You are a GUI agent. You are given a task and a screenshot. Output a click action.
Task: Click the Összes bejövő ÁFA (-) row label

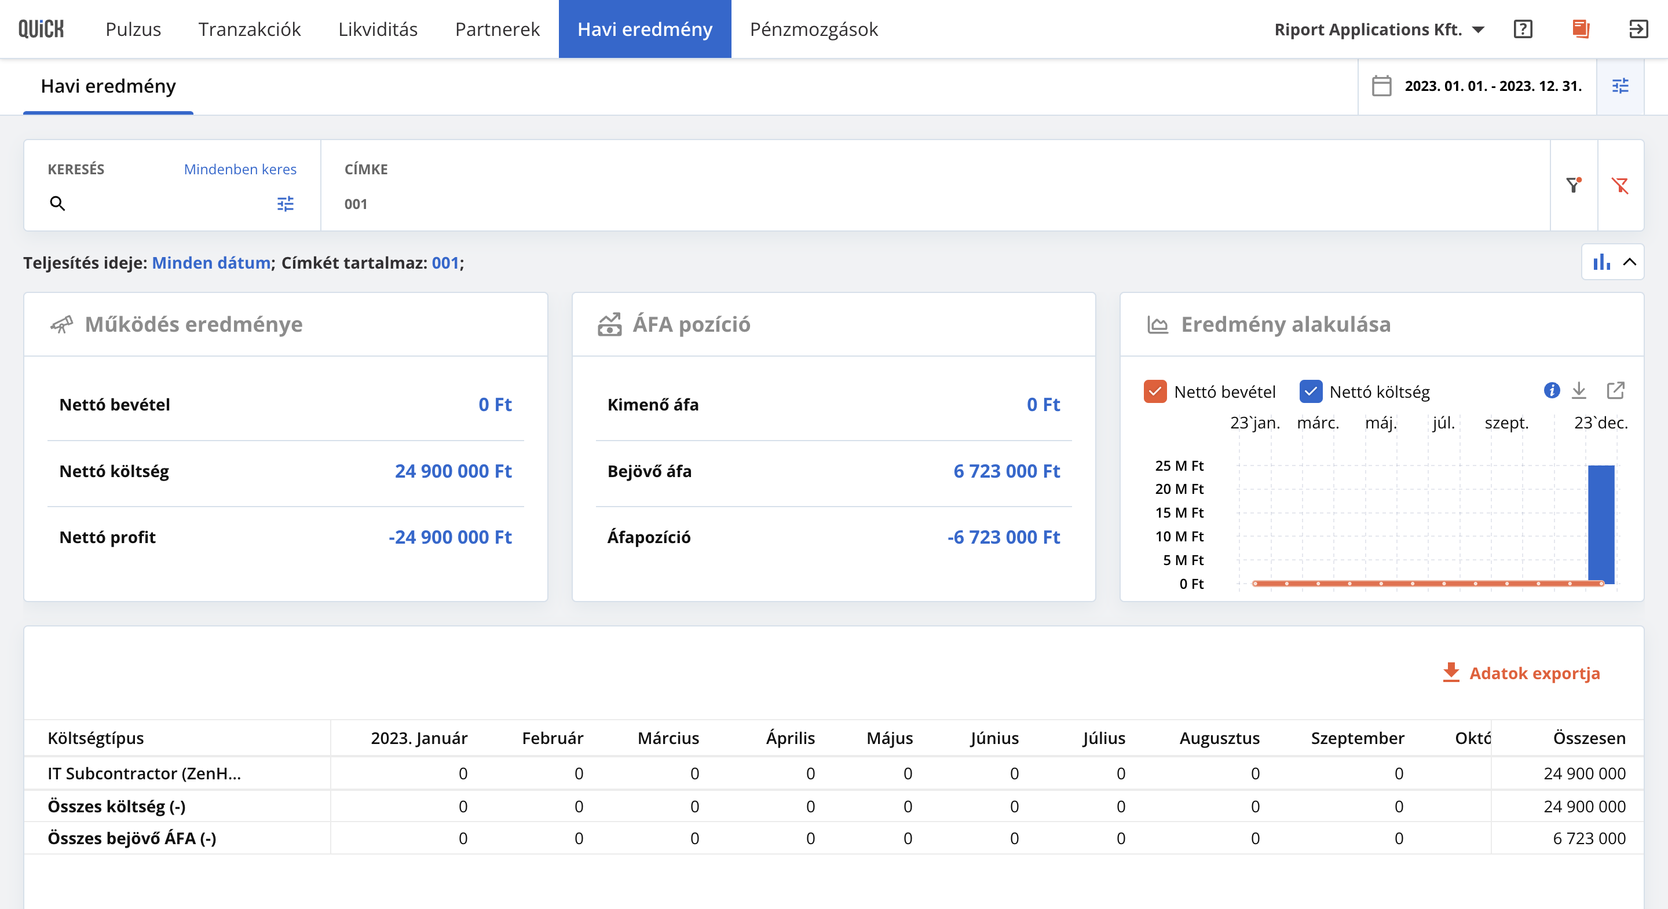[x=132, y=838]
